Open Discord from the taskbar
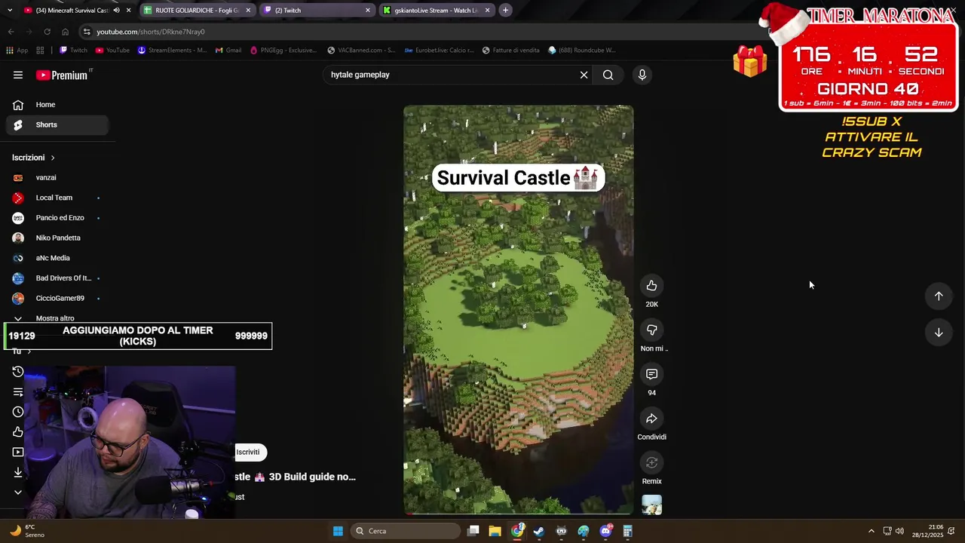The image size is (965, 543). [x=605, y=531]
